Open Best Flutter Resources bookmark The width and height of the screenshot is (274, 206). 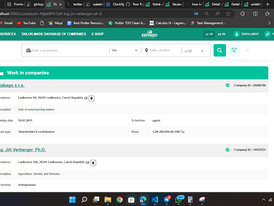point(86,23)
